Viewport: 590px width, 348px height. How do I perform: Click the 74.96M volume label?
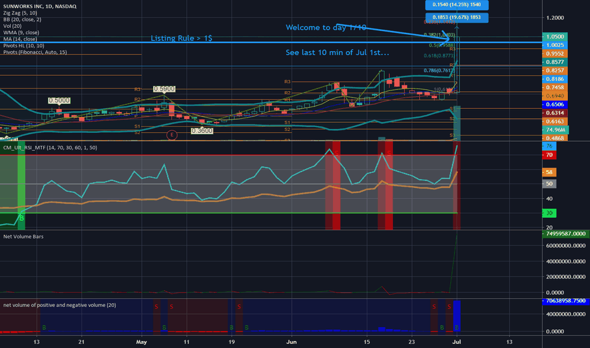click(555, 130)
